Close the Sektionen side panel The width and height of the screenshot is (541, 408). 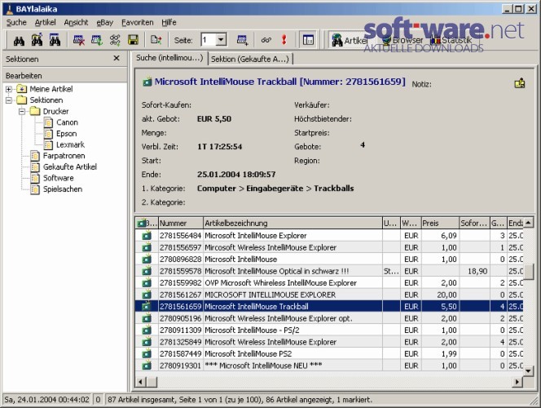(117, 59)
